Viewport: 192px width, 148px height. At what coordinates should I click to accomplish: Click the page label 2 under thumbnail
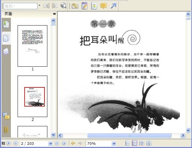[33, 119]
